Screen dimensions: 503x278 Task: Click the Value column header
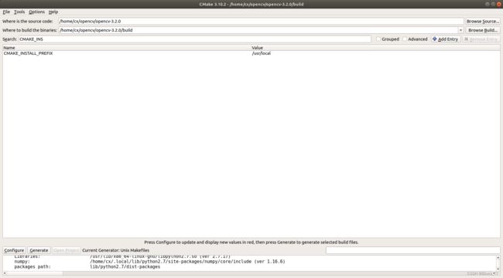(375, 47)
